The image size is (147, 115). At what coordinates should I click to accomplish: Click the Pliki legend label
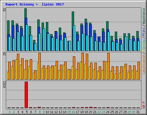click(144, 32)
